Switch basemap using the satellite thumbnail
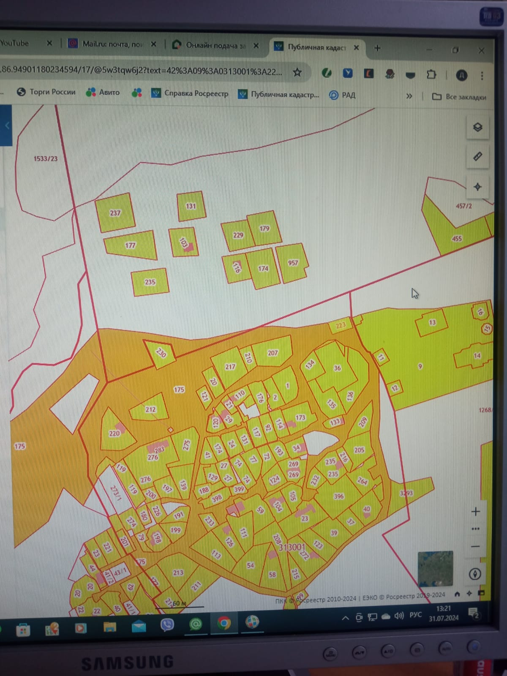The width and height of the screenshot is (507, 676). click(x=435, y=569)
